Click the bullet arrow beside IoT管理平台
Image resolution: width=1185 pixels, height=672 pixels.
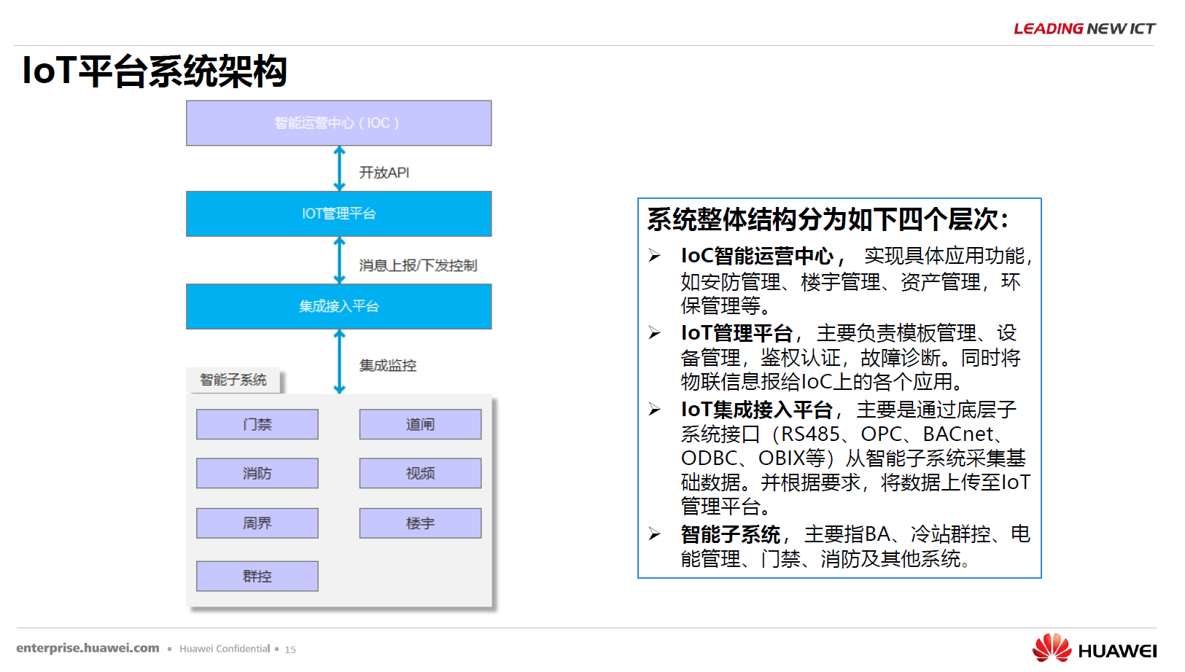[x=655, y=333]
